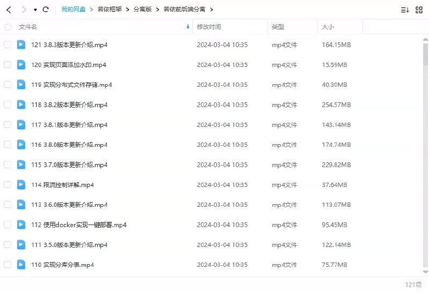The height and width of the screenshot is (292, 429).
Task: Go back with the left arrow
Action: [x=9, y=10]
